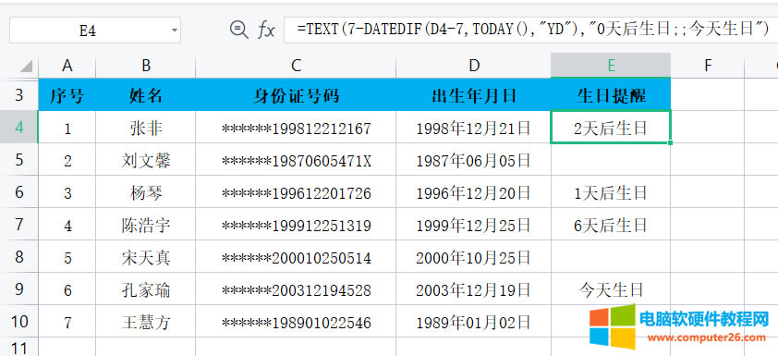Click the zoom magnifier icon beside fx
The image size is (778, 356).
pyautogui.click(x=238, y=30)
